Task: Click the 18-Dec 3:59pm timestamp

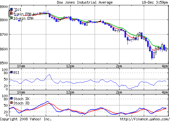Action: (x=155, y=2)
